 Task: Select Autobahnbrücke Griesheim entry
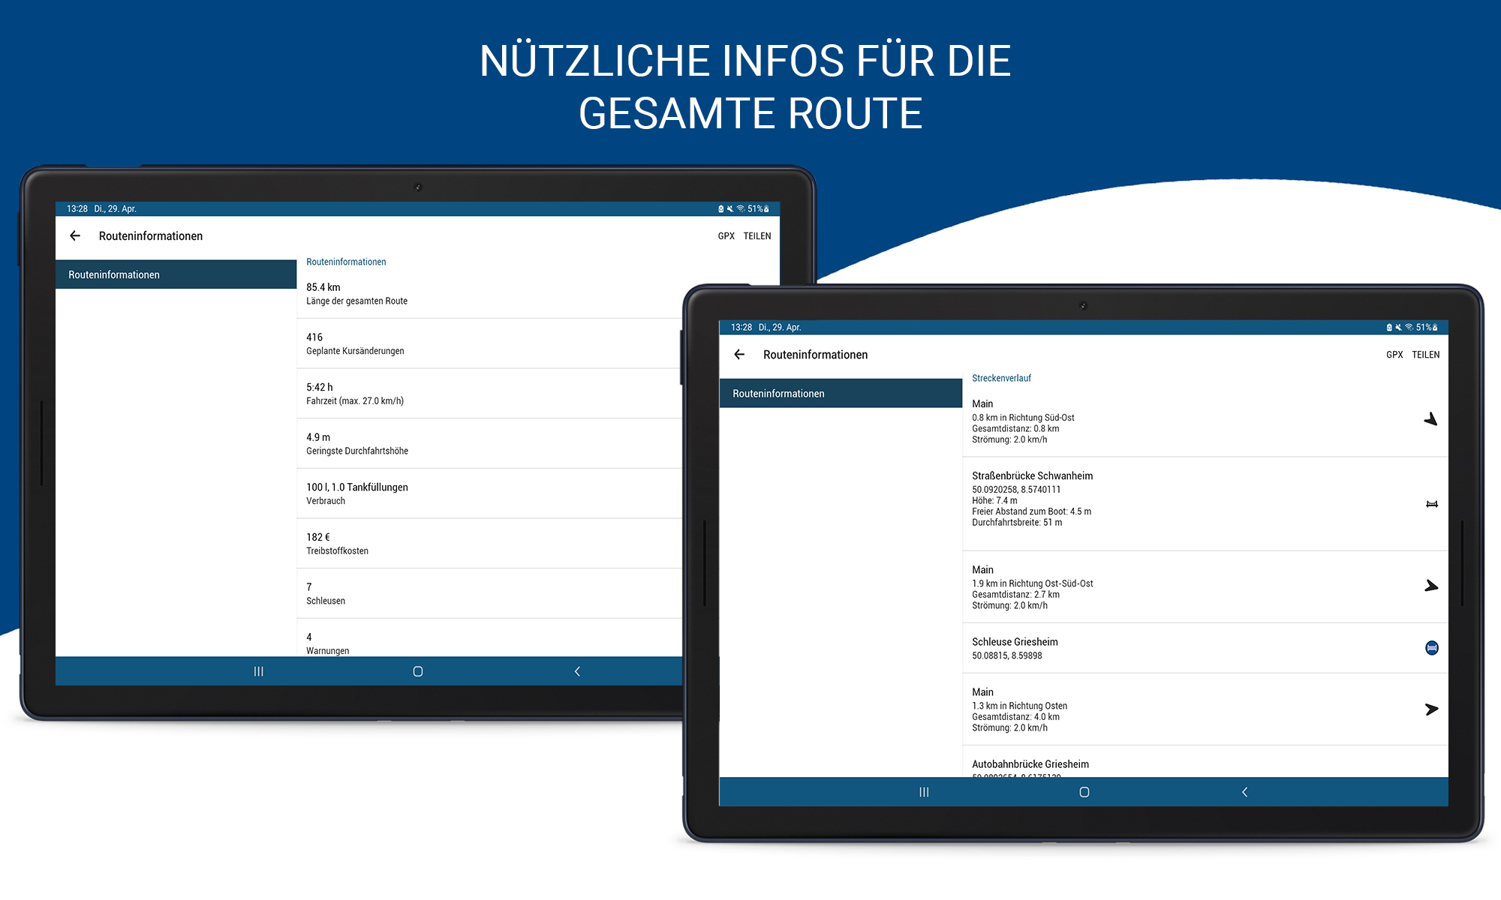point(1205,762)
